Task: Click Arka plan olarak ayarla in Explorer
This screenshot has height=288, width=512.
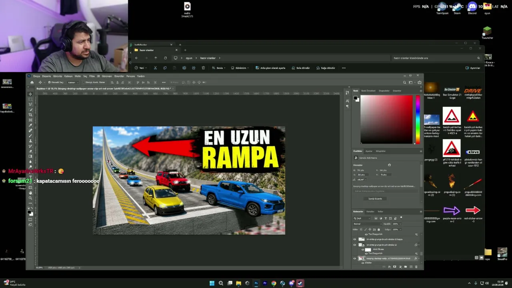Action: tap(270, 68)
